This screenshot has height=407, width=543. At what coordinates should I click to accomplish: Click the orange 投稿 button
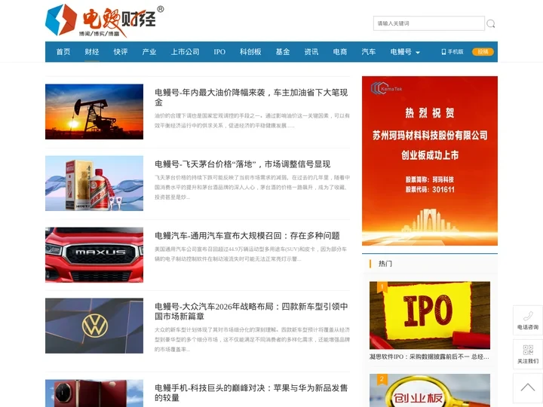[x=483, y=52]
